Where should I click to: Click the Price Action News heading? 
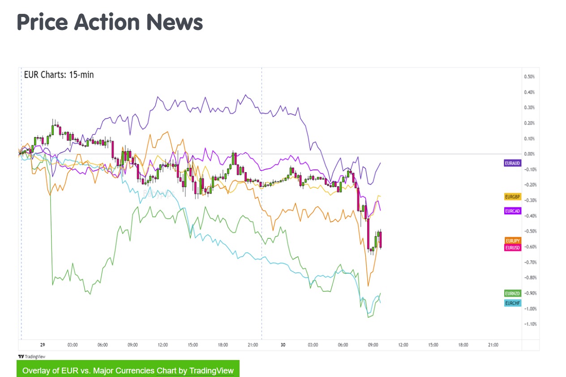point(110,22)
